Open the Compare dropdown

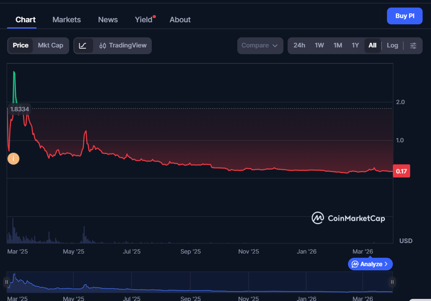click(x=260, y=45)
